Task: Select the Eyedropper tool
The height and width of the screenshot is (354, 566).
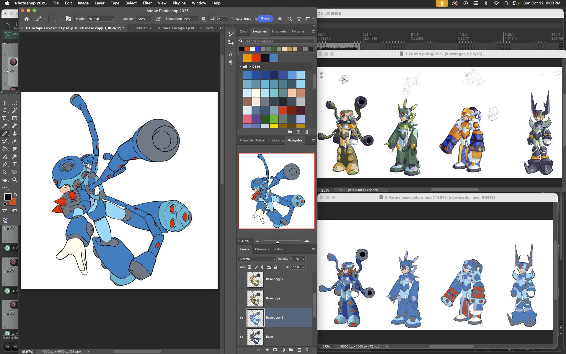Action: (x=5, y=126)
